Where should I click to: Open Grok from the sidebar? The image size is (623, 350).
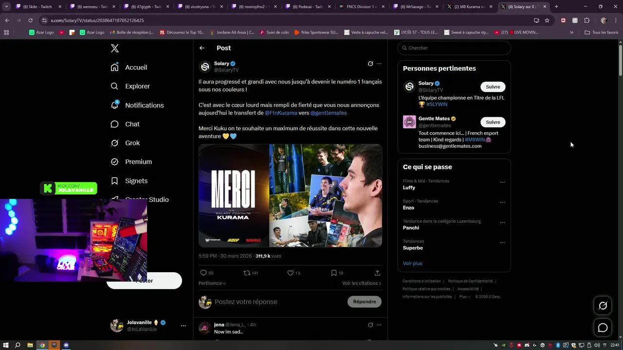[125, 143]
